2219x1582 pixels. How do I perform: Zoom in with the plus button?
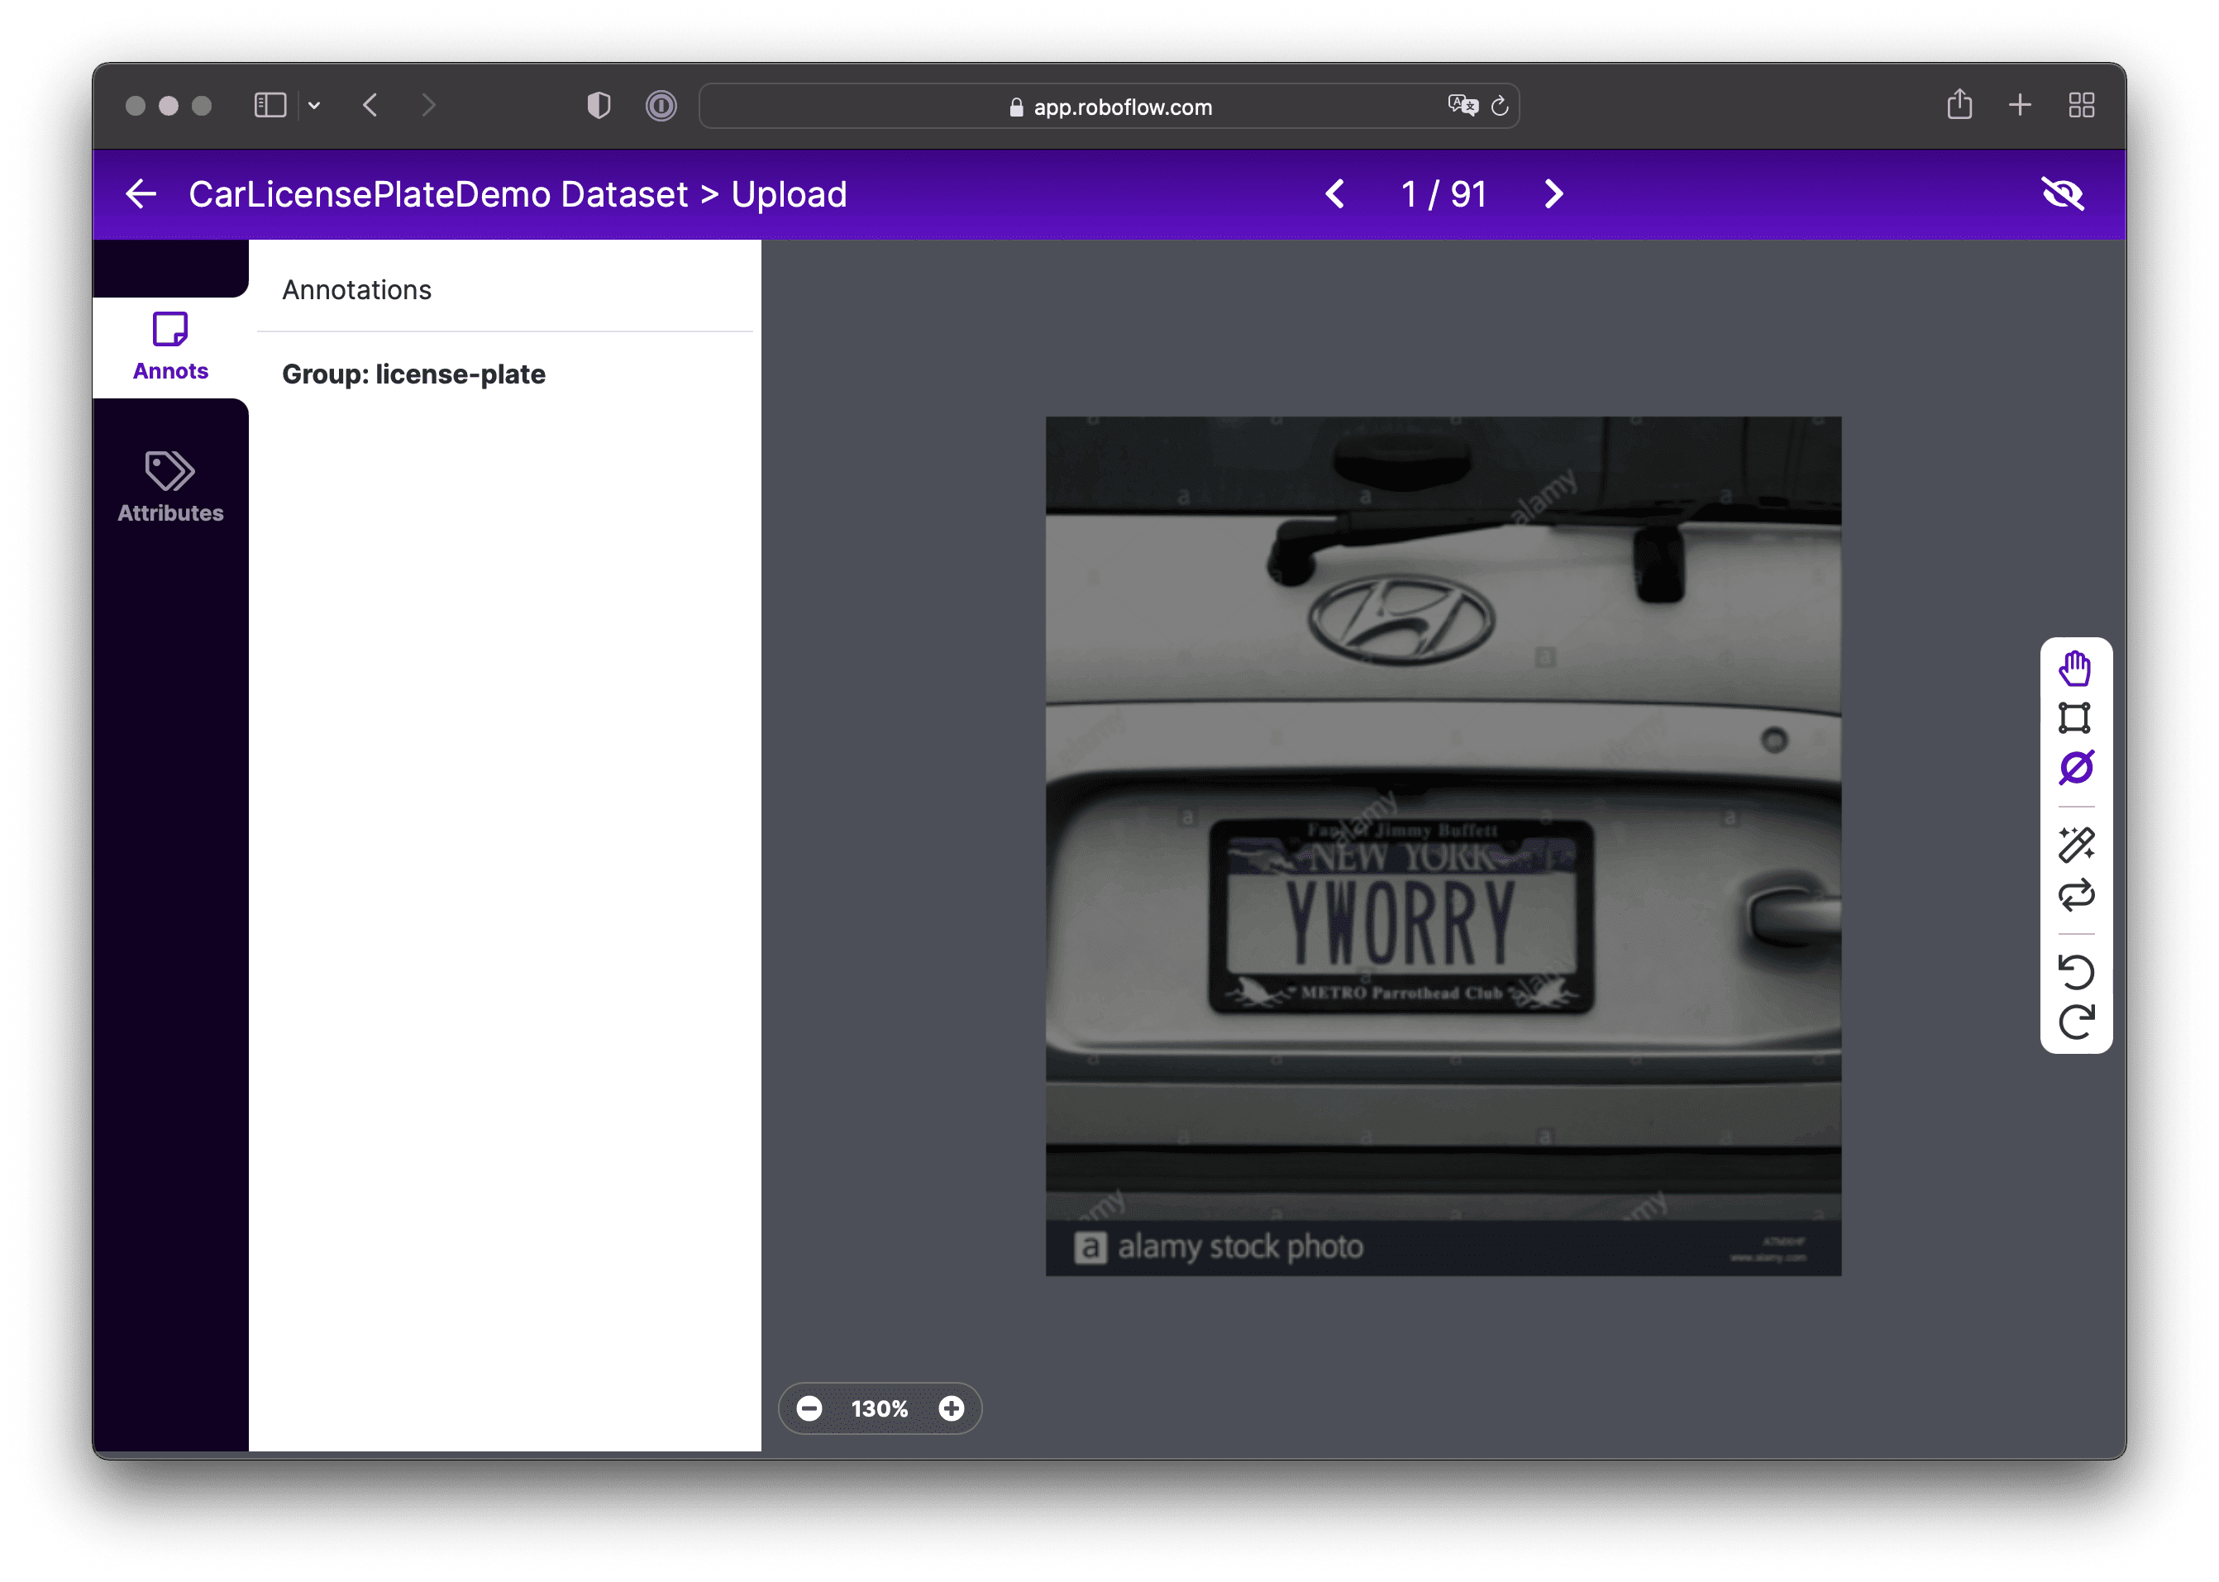951,1408
